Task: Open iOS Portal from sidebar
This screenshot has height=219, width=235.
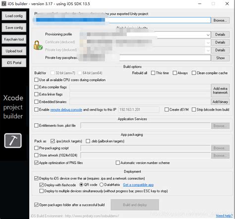Action: point(14,63)
